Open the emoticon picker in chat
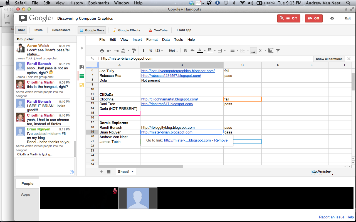This screenshot has height=222, width=356. 72,172
